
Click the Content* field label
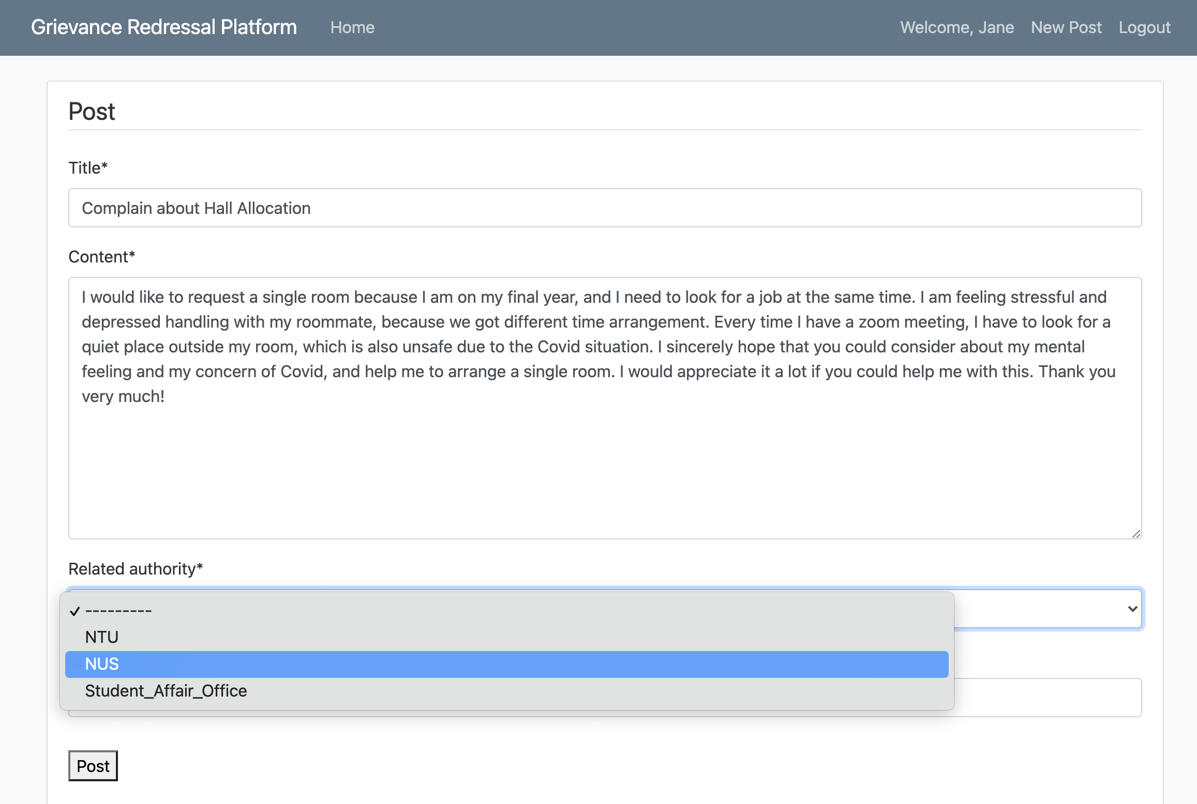click(102, 257)
